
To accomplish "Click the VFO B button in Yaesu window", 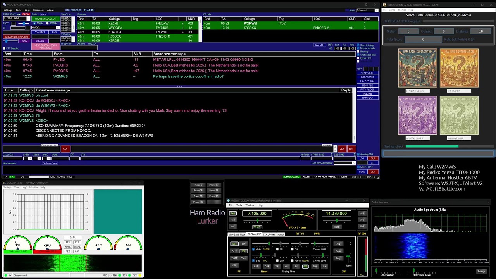I will point(337,227).
